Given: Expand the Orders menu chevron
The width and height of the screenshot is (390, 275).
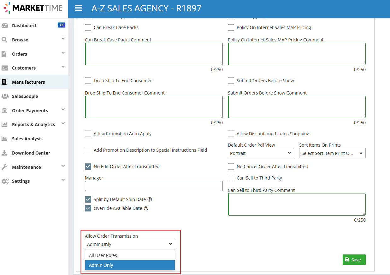Looking at the screenshot, I should click(63, 53).
